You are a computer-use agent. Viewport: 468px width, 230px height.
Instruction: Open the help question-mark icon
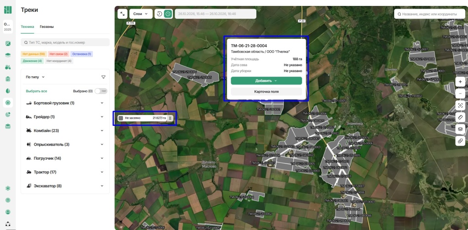click(8, 200)
